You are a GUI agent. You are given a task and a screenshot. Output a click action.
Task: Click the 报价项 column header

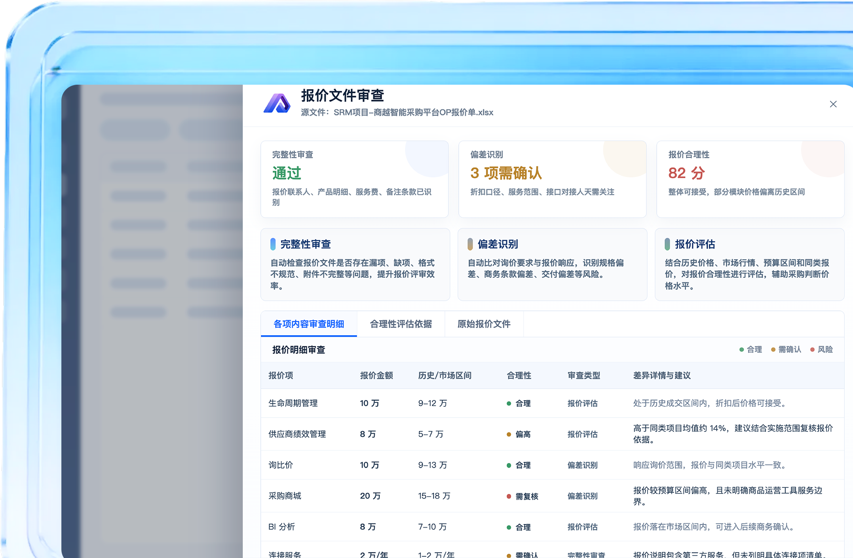click(281, 375)
